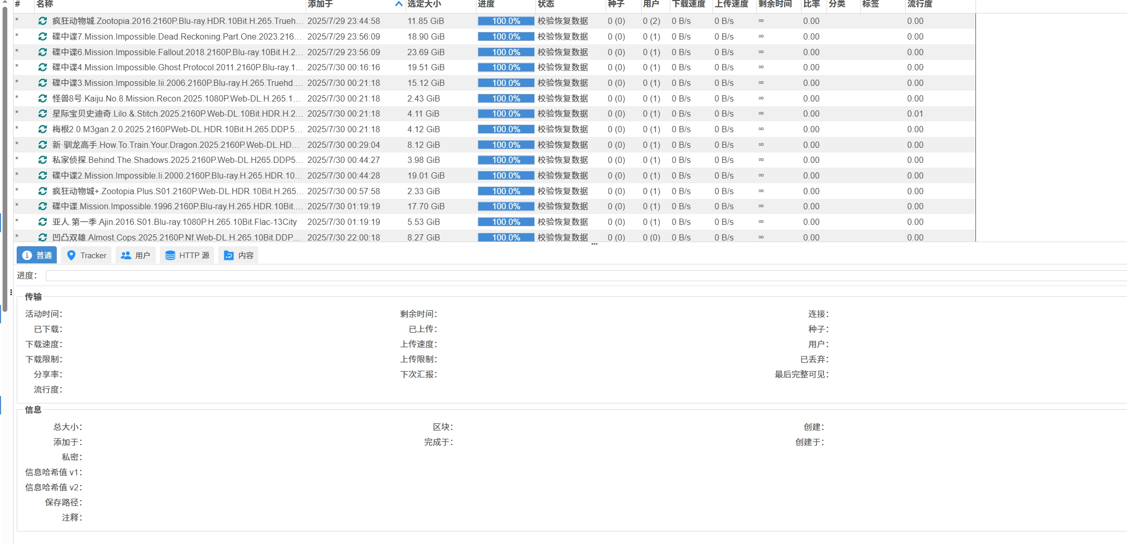Screen dimensions: 1127x544
Task: Switch to the 用户 peers tab
Action: 135,255
